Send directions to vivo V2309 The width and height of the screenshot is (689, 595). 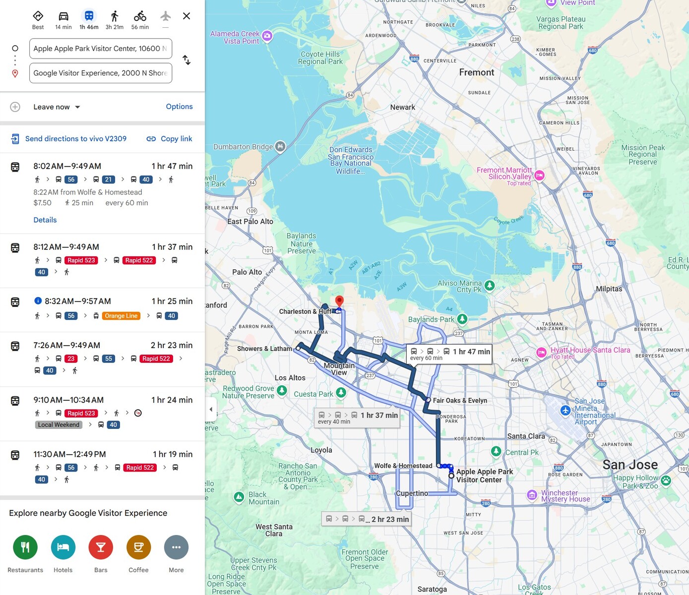coord(69,139)
